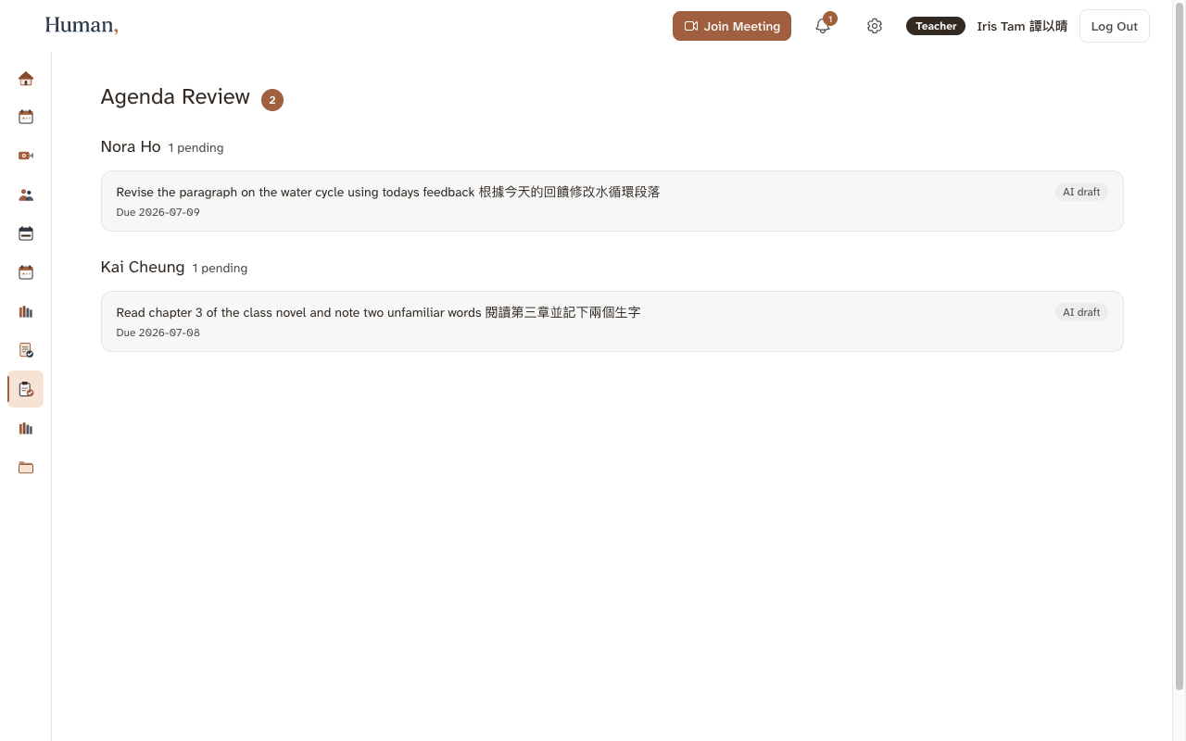The height and width of the screenshot is (741, 1186).
Task: Open the calendar icon just below dark card icon
Action: coord(26,273)
